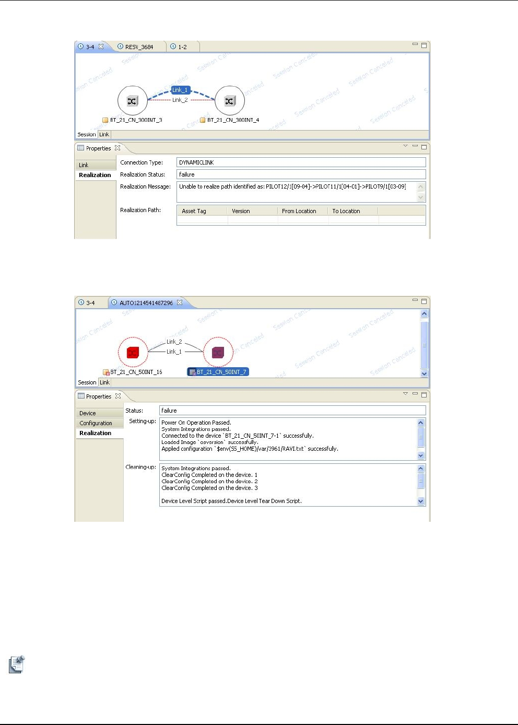Minimize the upper editor area

point(415,44)
